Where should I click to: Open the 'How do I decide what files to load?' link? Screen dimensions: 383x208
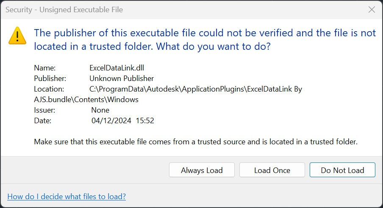tap(67, 196)
